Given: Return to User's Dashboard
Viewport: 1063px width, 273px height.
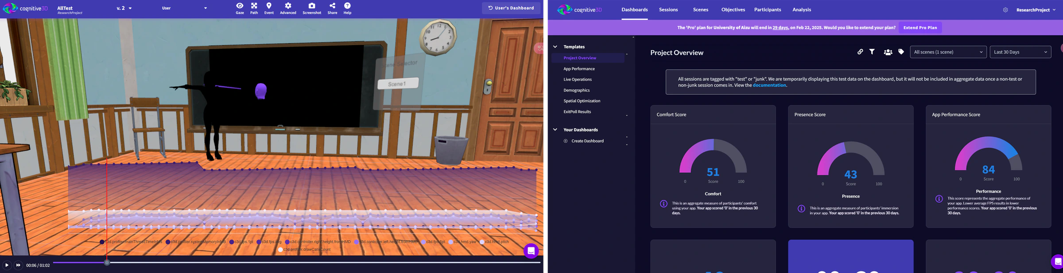Looking at the screenshot, I should pos(511,8).
